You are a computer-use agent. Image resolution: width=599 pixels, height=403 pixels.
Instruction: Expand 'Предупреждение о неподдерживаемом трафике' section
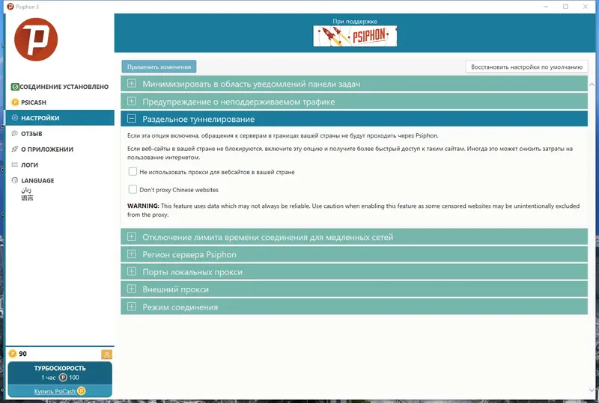tap(353, 102)
